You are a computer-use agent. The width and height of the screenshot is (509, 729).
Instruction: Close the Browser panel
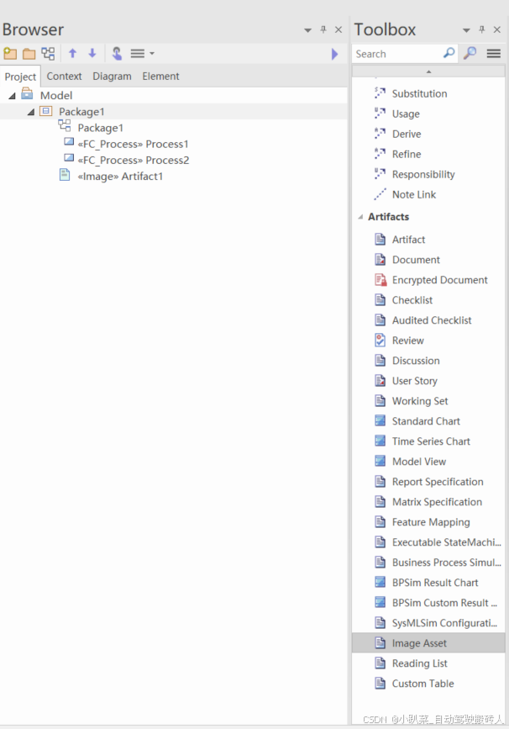click(338, 29)
